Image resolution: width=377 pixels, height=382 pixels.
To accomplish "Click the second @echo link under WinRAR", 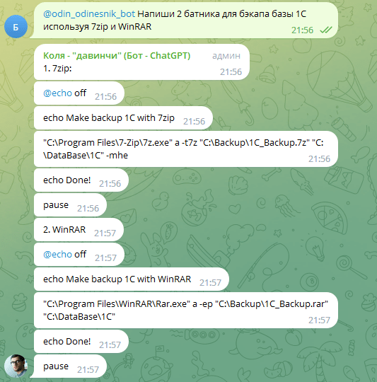I will pyautogui.click(x=57, y=255).
